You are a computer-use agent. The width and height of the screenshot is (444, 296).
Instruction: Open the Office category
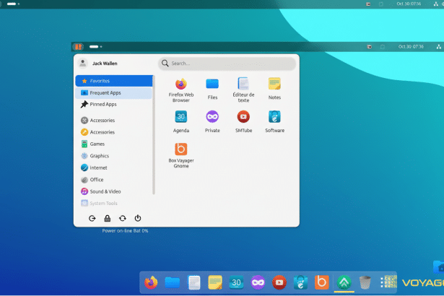point(114,180)
